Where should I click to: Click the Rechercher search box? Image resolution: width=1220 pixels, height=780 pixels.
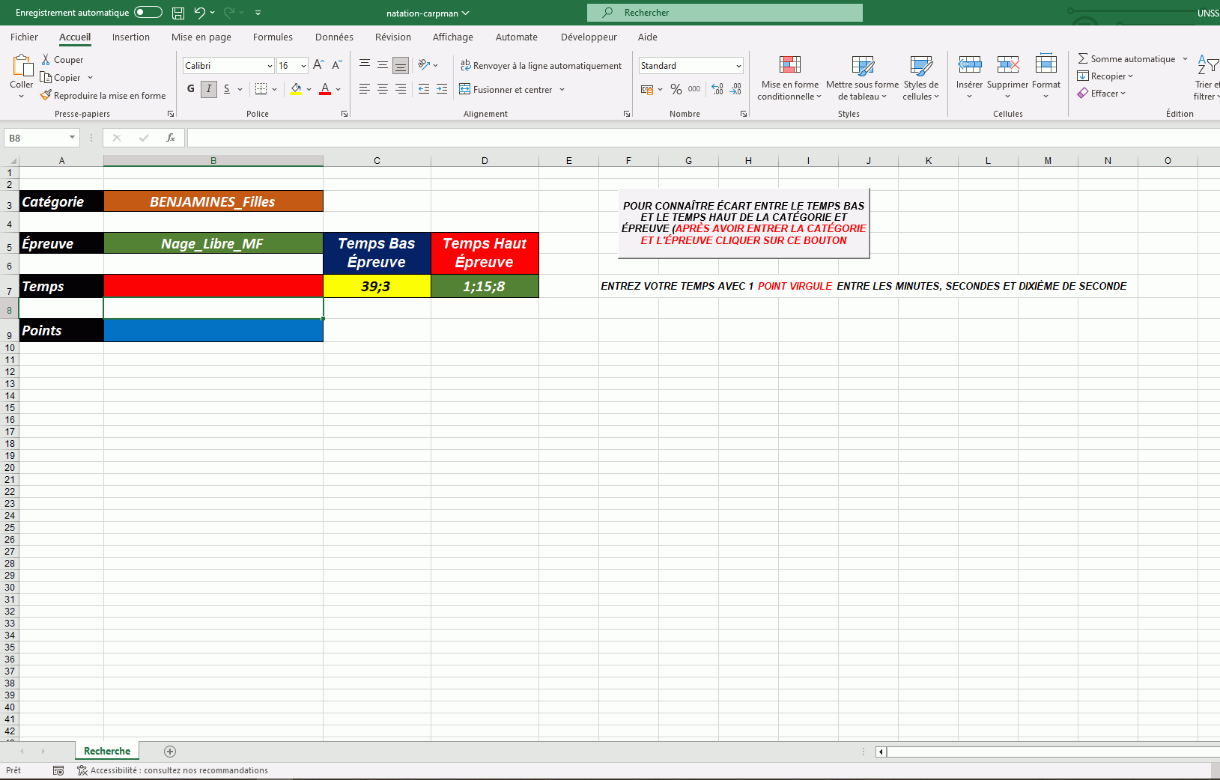click(x=725, y=13)
